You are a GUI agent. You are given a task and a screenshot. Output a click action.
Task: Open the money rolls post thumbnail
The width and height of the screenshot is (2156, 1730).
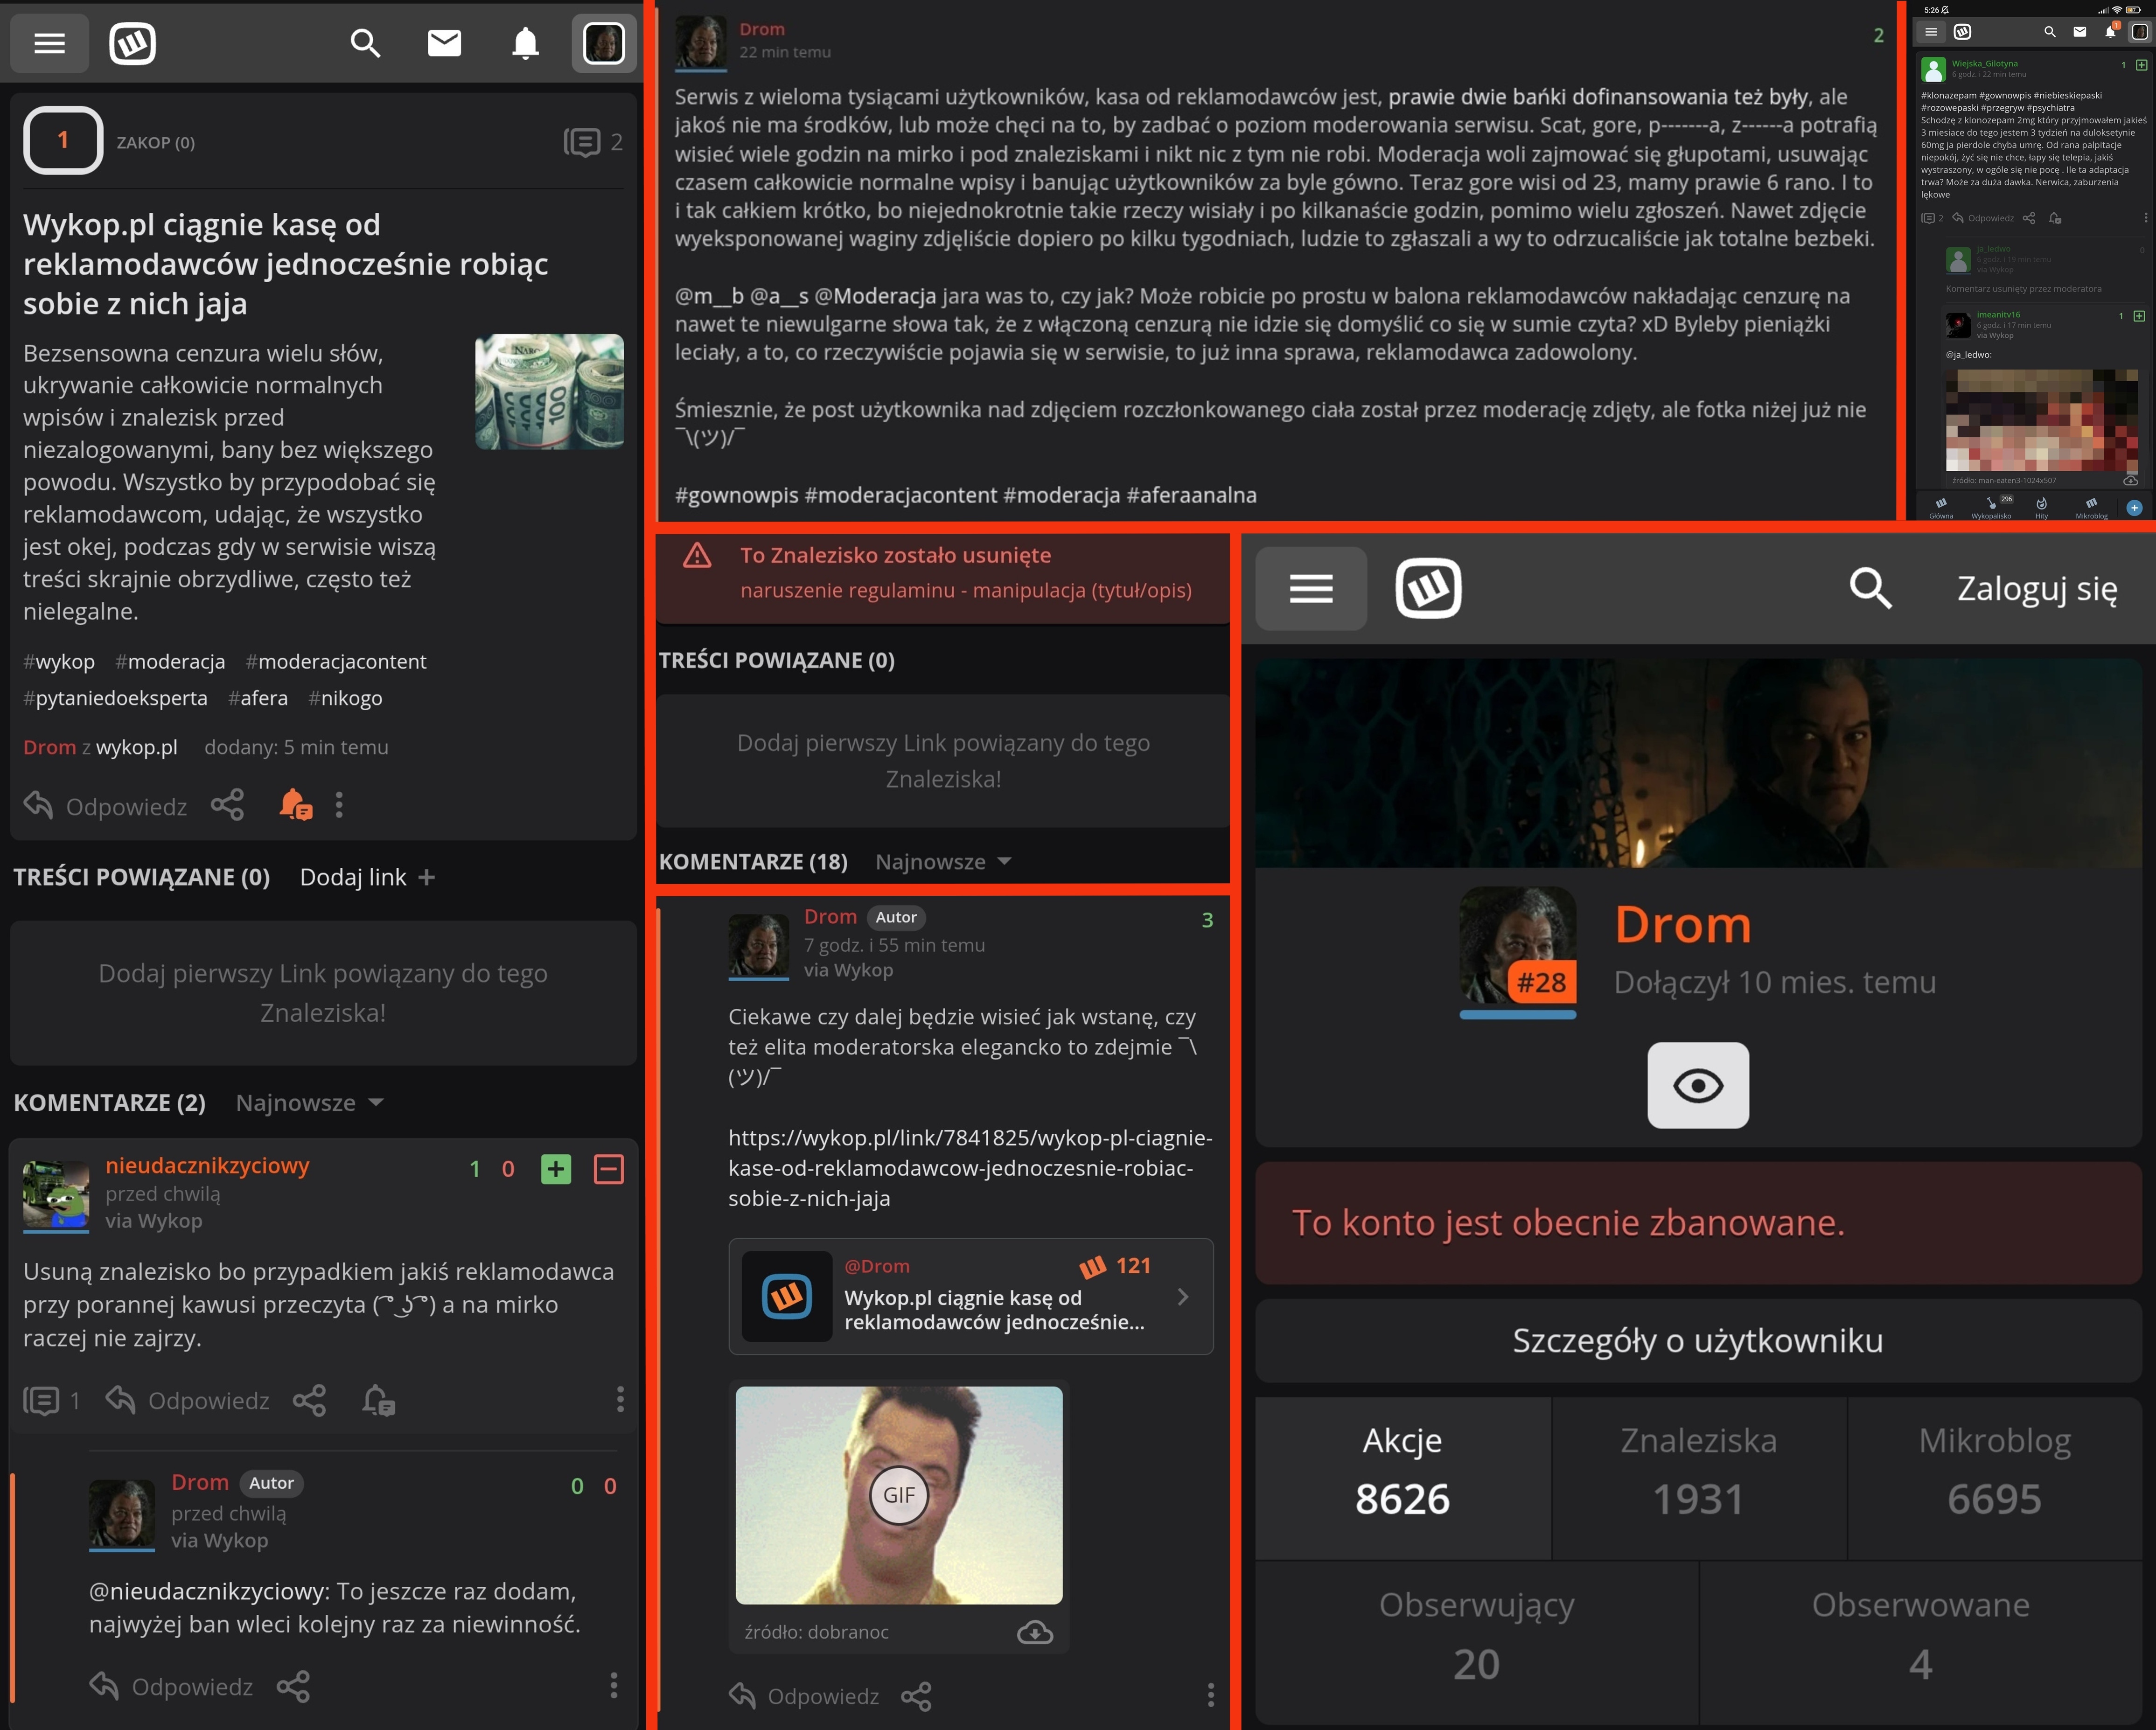click(549, 391)
